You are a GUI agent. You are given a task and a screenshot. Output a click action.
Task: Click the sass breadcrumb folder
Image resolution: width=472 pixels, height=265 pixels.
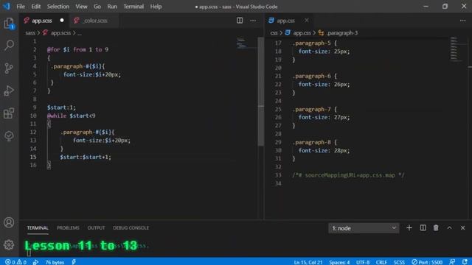click(30, 32)
